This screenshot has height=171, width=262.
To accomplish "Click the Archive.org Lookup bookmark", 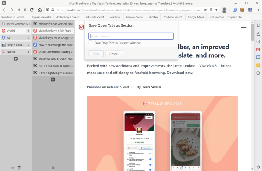I will click(x=68, y=17).
